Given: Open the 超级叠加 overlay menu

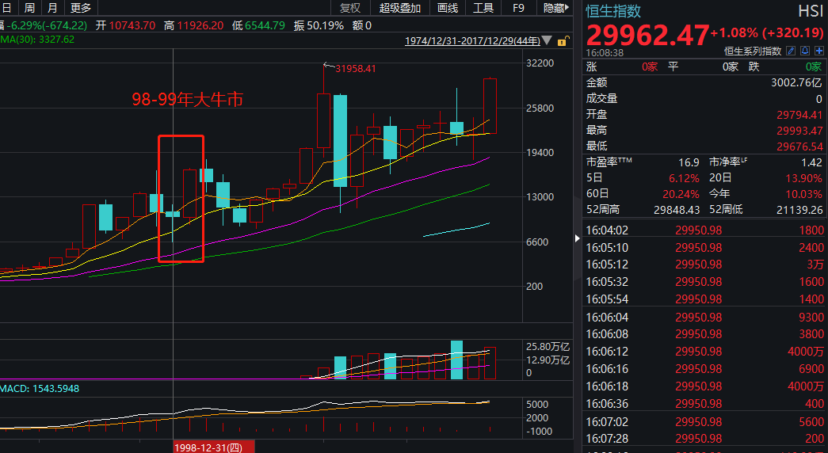Looking at the screenshot, I should pos(400,7).
